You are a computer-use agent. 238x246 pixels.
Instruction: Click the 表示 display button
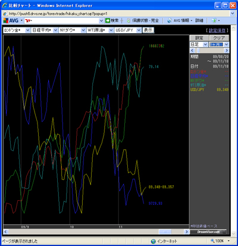pos(148,30)
